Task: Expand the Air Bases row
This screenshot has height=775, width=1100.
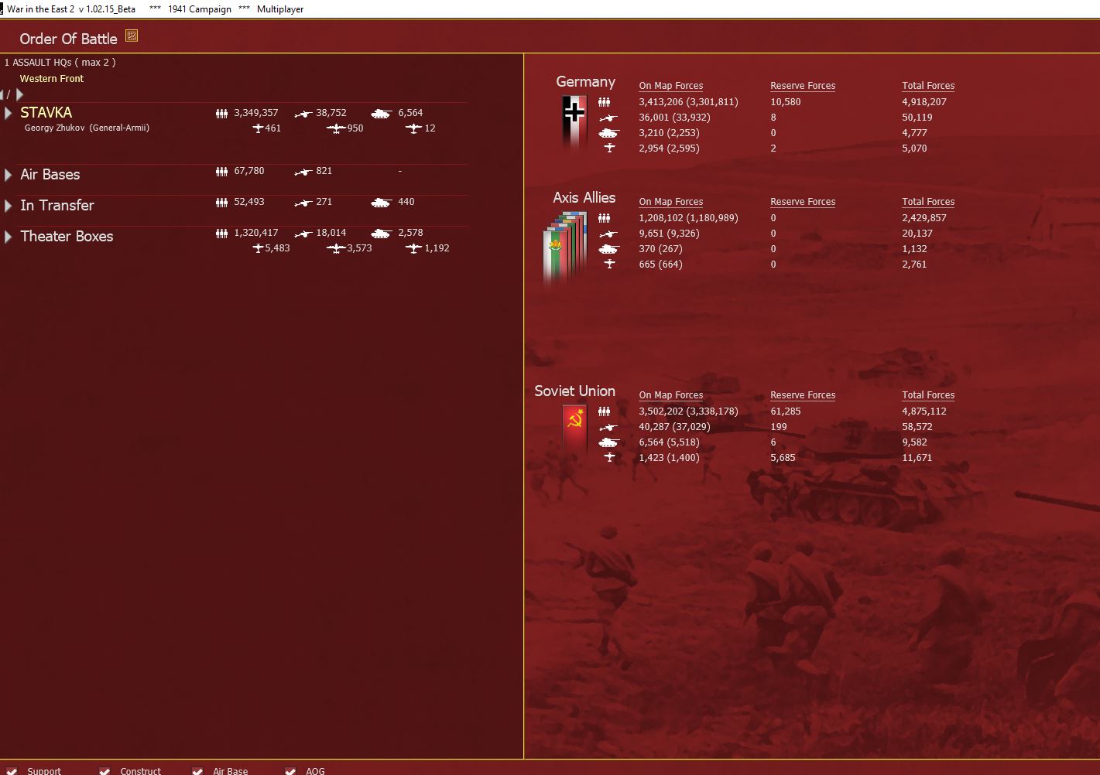Action: (x=8, y=175)
